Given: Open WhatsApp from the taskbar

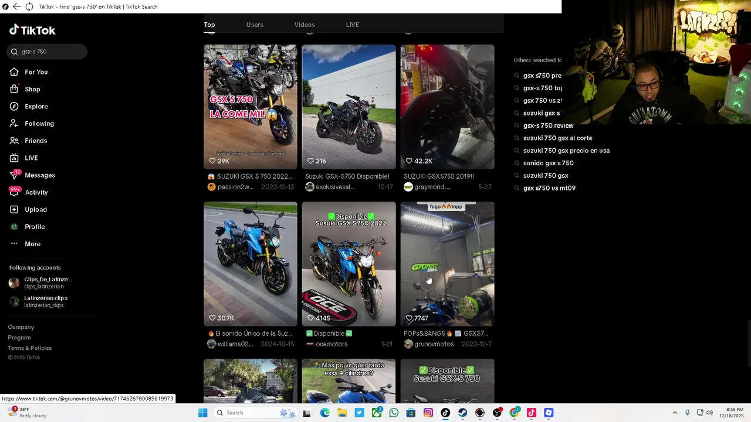Looking at the screenshot, I should click(x=394, y=413).
